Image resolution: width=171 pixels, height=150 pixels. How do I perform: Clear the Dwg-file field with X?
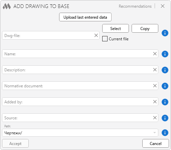click(96, 35)
